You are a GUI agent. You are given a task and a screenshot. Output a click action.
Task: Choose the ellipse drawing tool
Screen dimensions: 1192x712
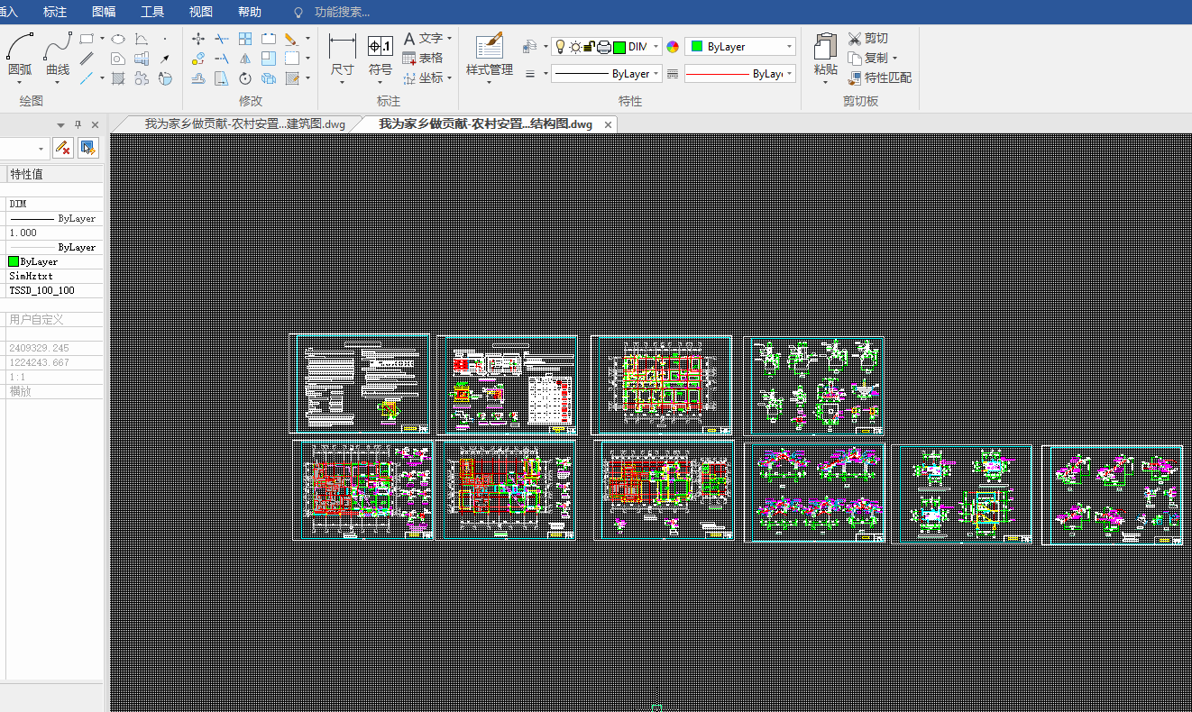117,39
